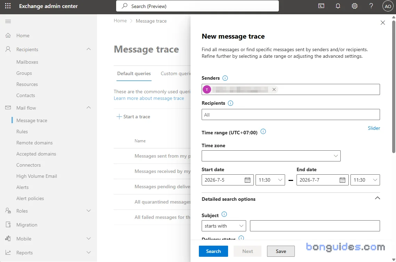Click the Home house icon in sidebar
This screenshot has height=262, width=396.
coord(8,35)
